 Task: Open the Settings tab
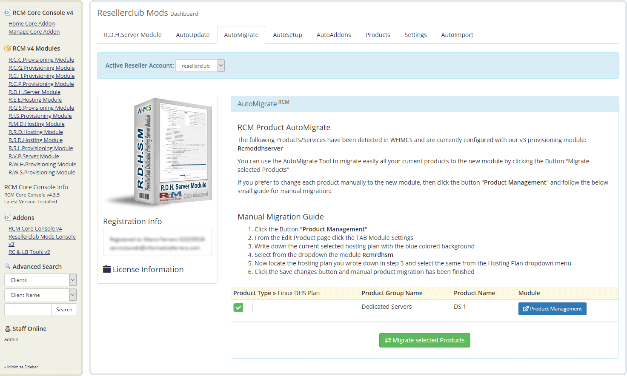click(x=415, y=35)
